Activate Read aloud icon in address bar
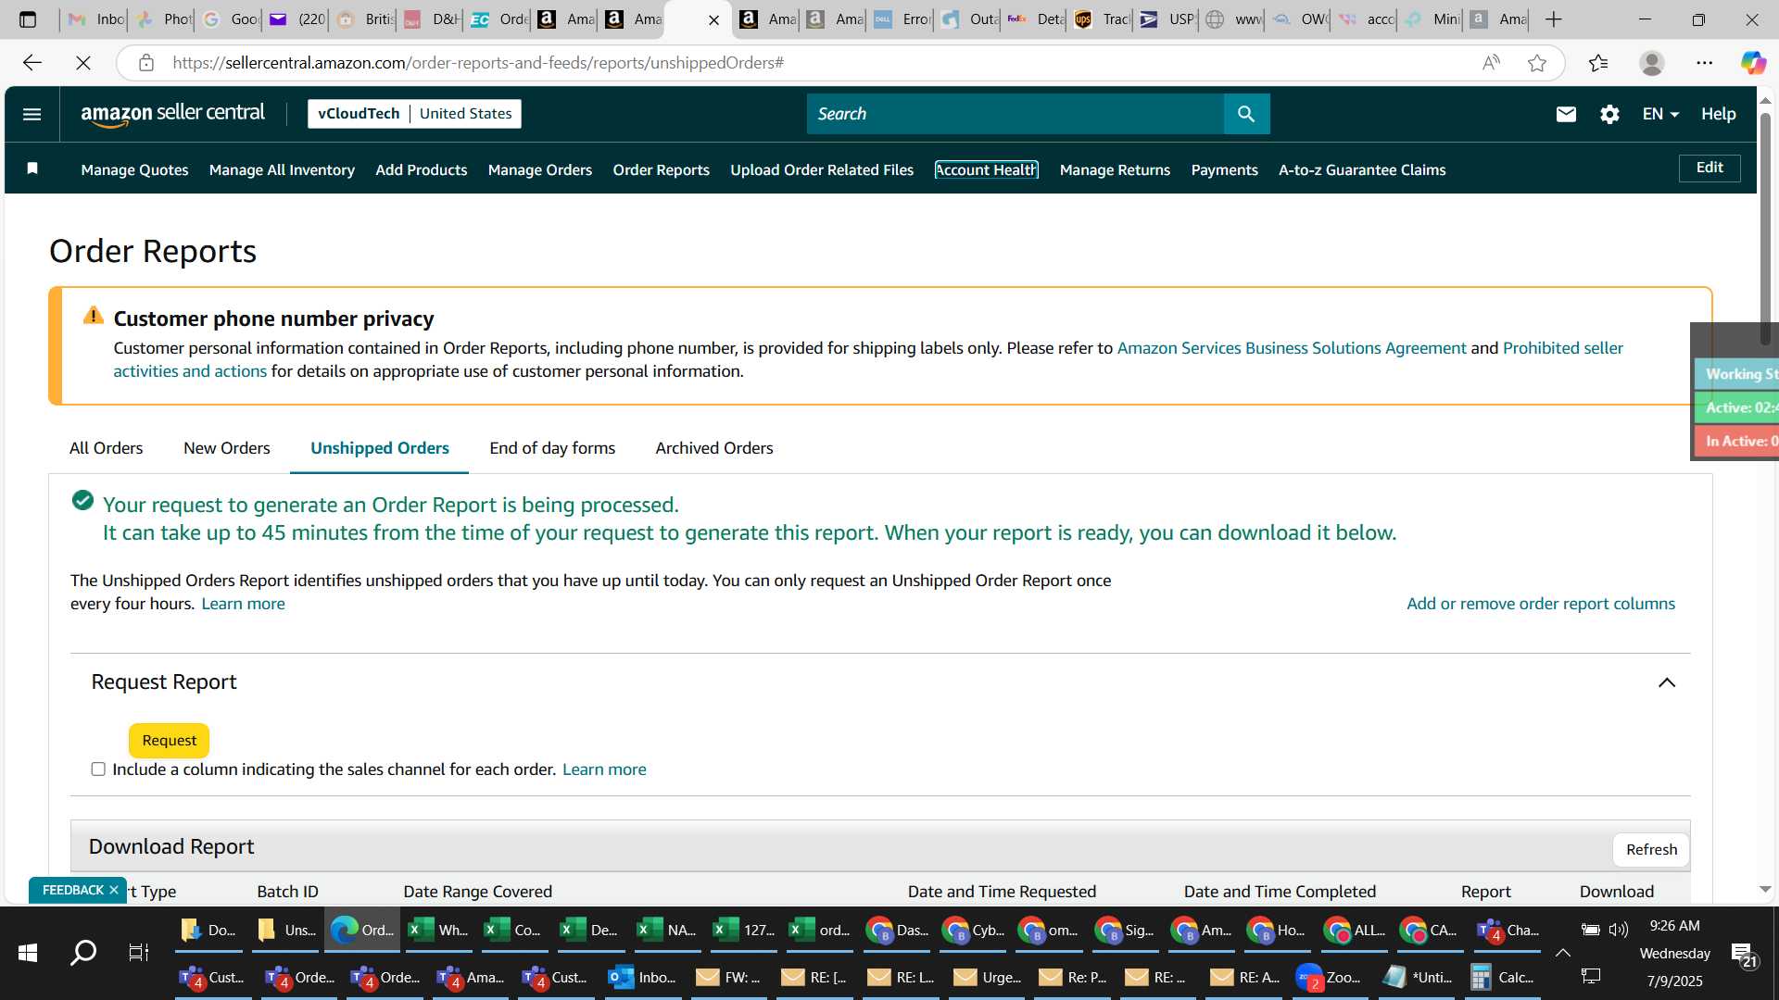Image resolution: width=1779 pixels, height=1000 pixels. pyautogui.click(x=1491, y=63)
